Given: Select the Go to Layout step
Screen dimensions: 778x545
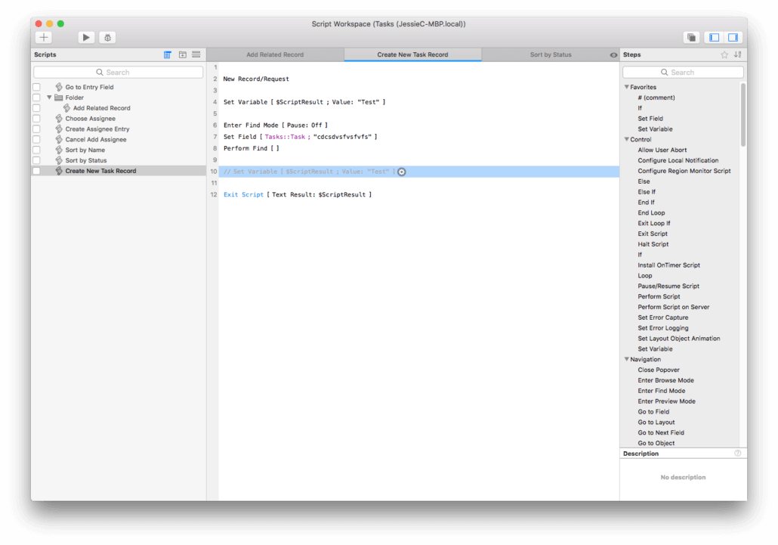Looking at the screenshot, I should point(656,423).
